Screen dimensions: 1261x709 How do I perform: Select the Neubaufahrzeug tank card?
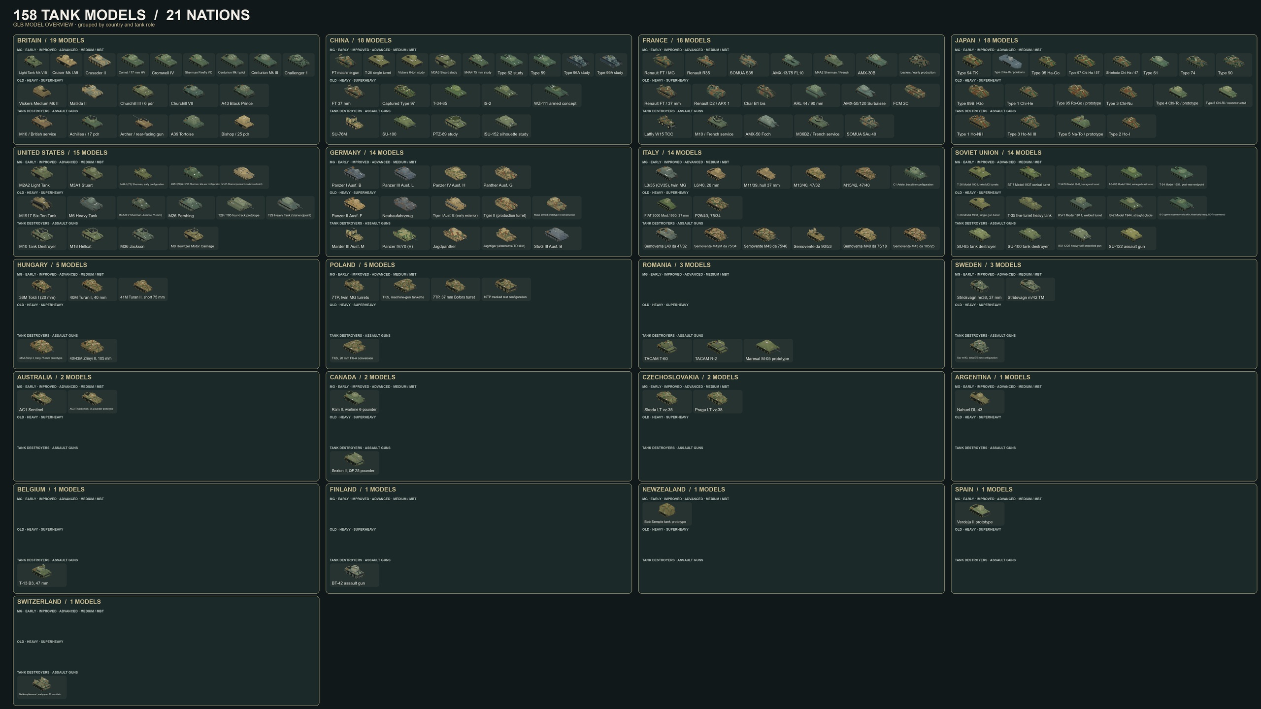click(405, 208)
